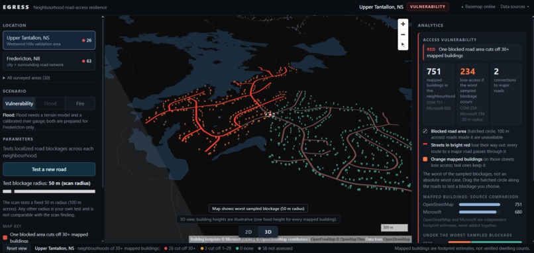
Task: Click the orange mapped buildings legend swatch
Action: [x=425, y=160]
